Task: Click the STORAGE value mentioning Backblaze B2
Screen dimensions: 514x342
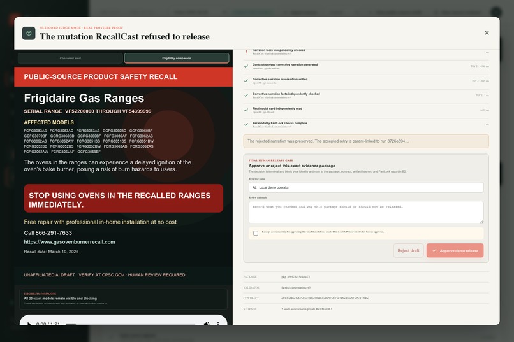Action: [x=307, y=309]
